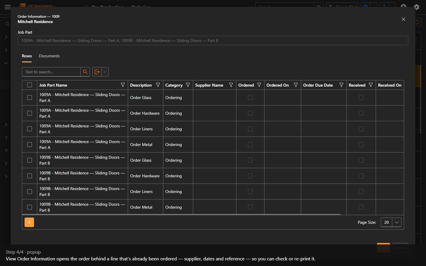The image size is (426, 266).
Task: Select the 1009A Order Glass row checkbox
Action: (x=30, y=98)
